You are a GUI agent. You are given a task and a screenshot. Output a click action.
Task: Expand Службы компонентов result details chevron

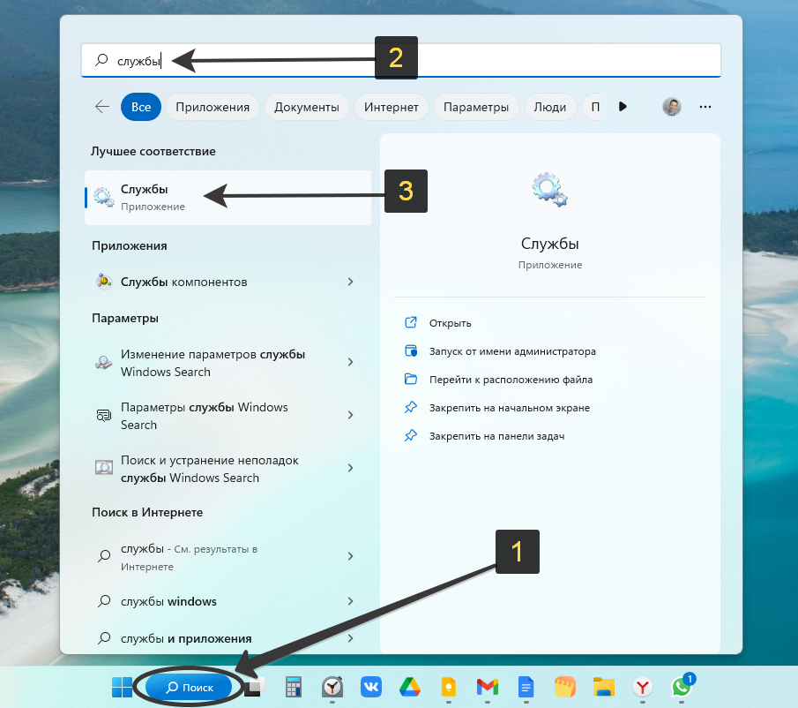click(x=350, y=282)
